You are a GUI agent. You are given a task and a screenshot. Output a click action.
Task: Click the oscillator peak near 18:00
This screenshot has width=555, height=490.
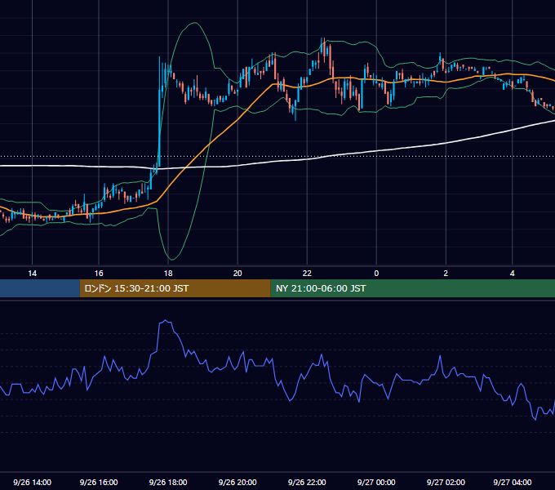click(166, 320)
